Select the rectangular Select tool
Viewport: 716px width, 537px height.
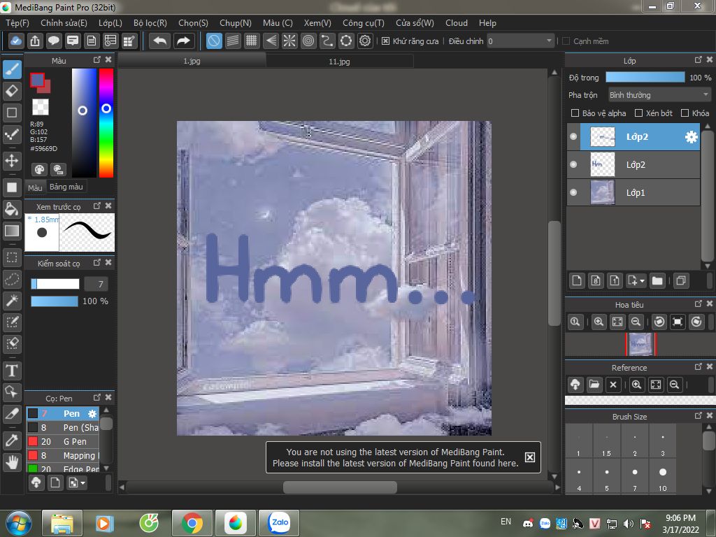tap(12, 257)
